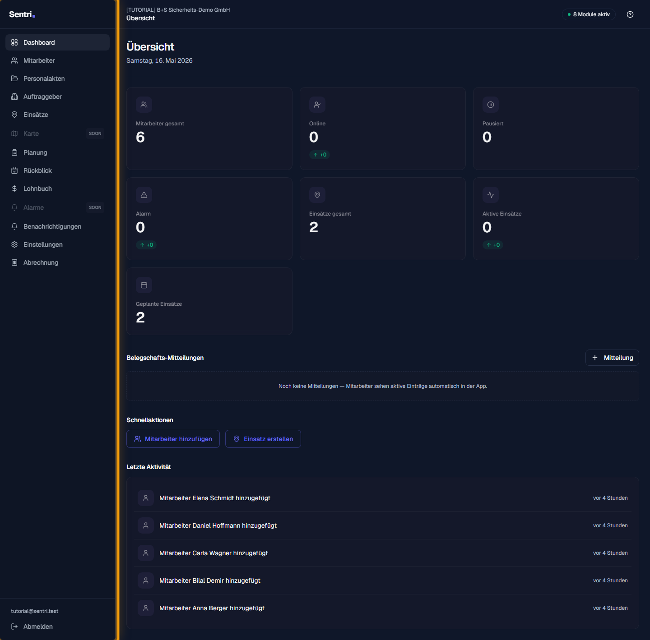Click the Aktive Einsätze activity icon

[x=491, y=195]
